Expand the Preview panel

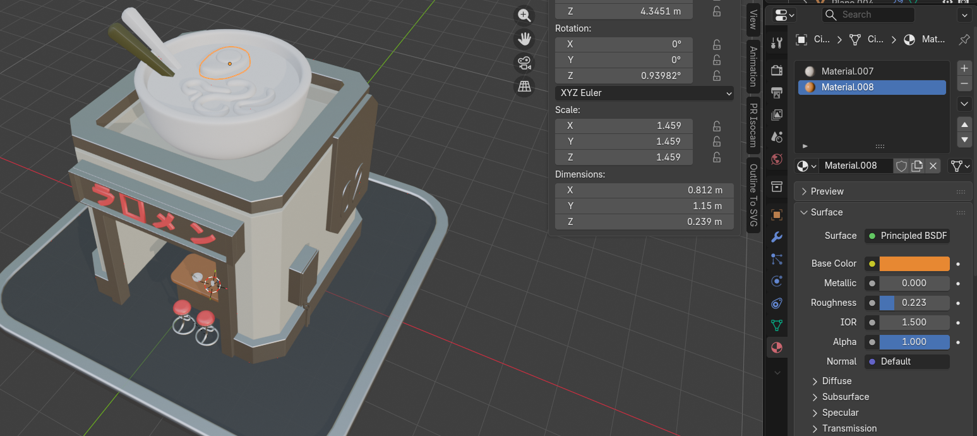pyautogui.click(x=883, y=191)
